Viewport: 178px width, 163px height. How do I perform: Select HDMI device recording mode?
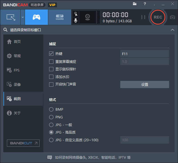pos(59,17)
